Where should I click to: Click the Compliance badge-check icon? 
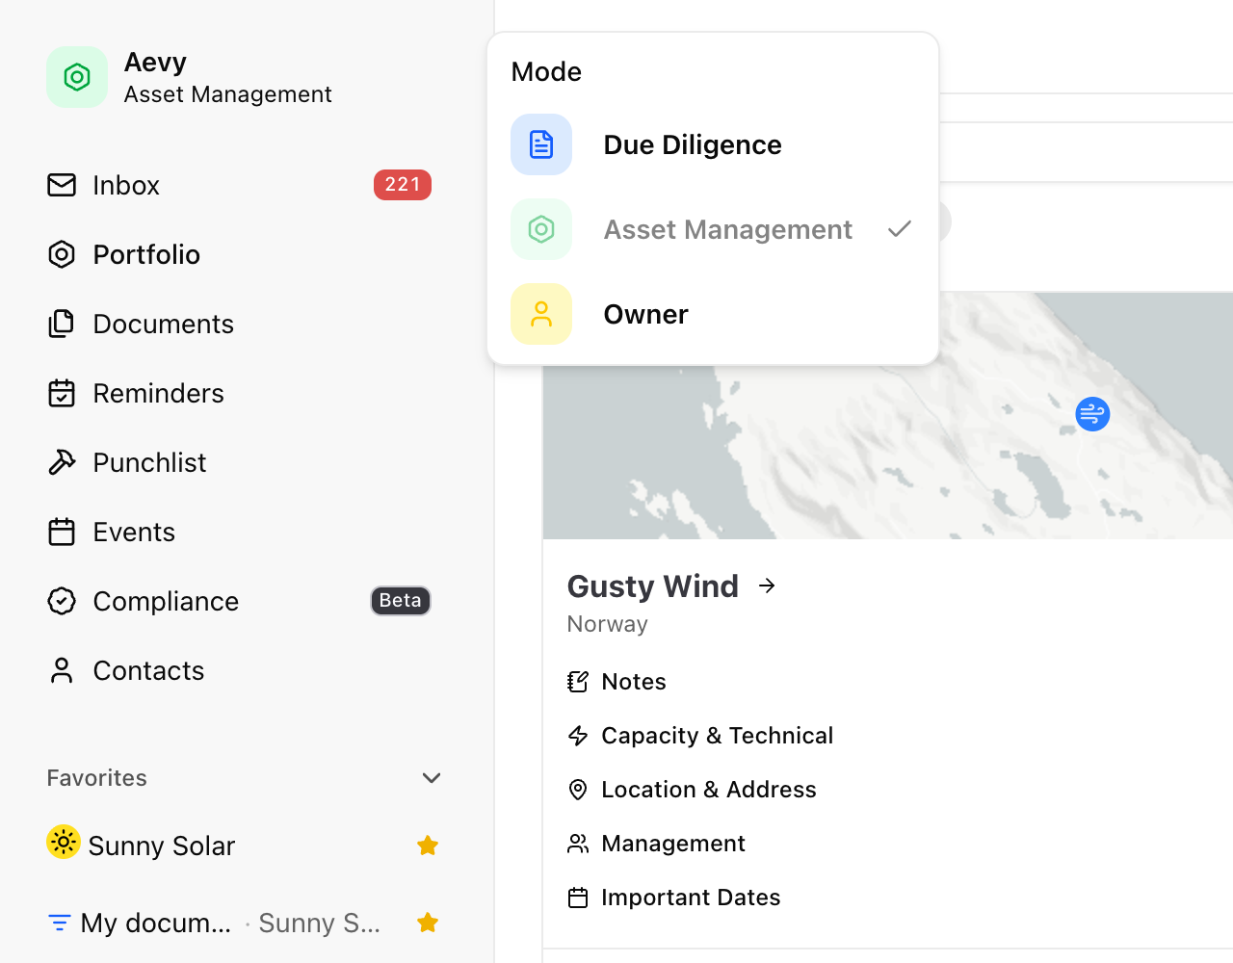(62, 601)
